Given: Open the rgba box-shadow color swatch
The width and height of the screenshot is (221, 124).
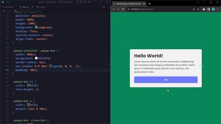Looking at the screenshot, I should coord(51,66).
